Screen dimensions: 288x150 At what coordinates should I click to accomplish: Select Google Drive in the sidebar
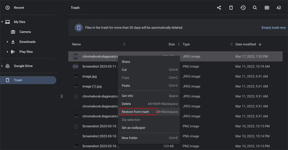(x=23, y=66)
